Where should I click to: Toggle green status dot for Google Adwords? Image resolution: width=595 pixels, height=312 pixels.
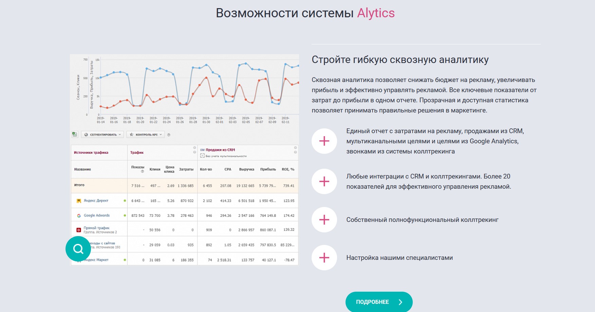[x=125, y=215]
